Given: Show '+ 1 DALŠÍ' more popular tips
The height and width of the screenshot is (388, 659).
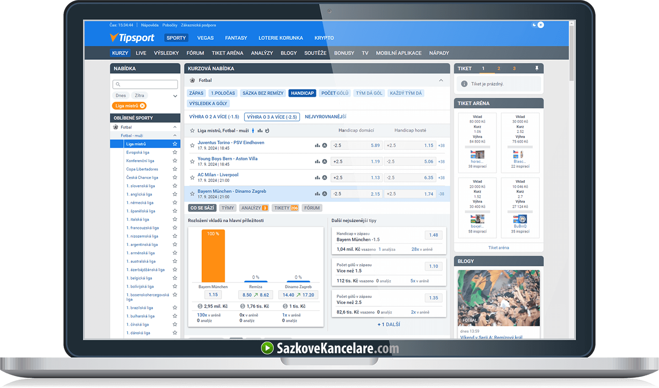Looking at the screenshot, I should (389, 324).
